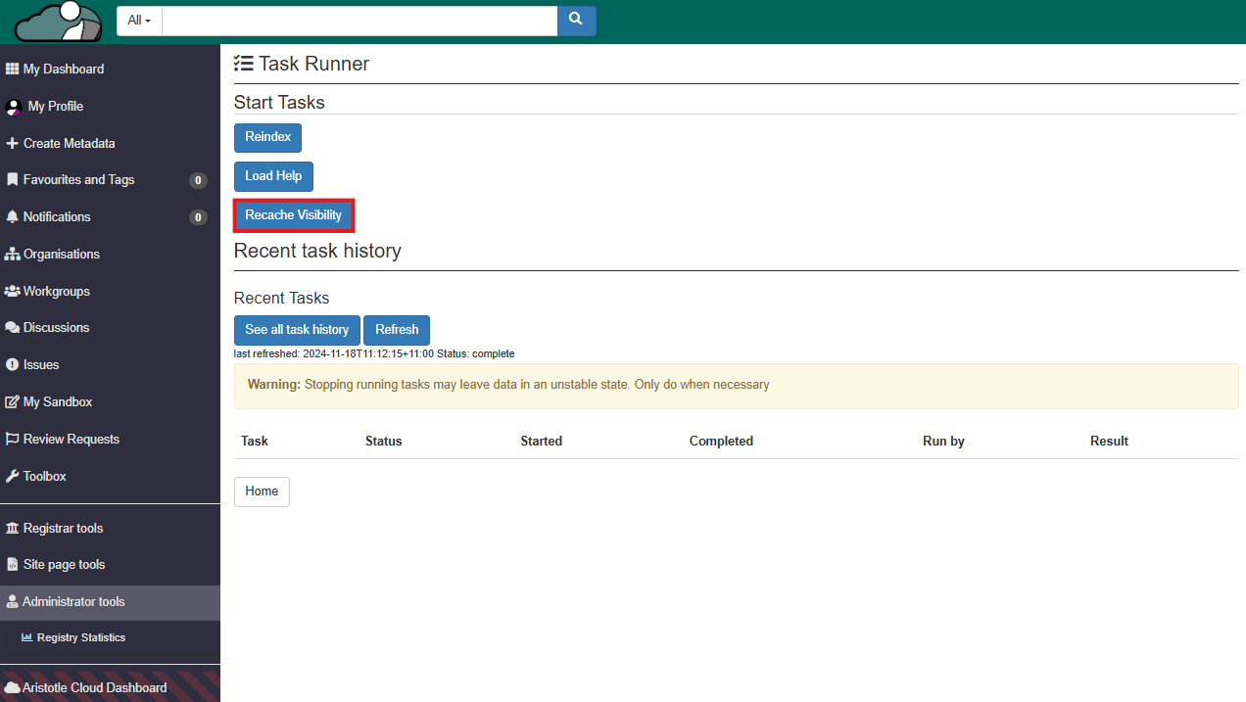Expand the Administrator tools section

pos(73,602)
